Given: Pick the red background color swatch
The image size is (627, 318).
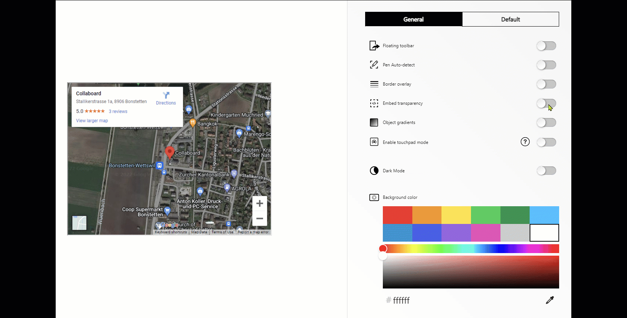Looking at the screenshot, I should click(397, 215).
